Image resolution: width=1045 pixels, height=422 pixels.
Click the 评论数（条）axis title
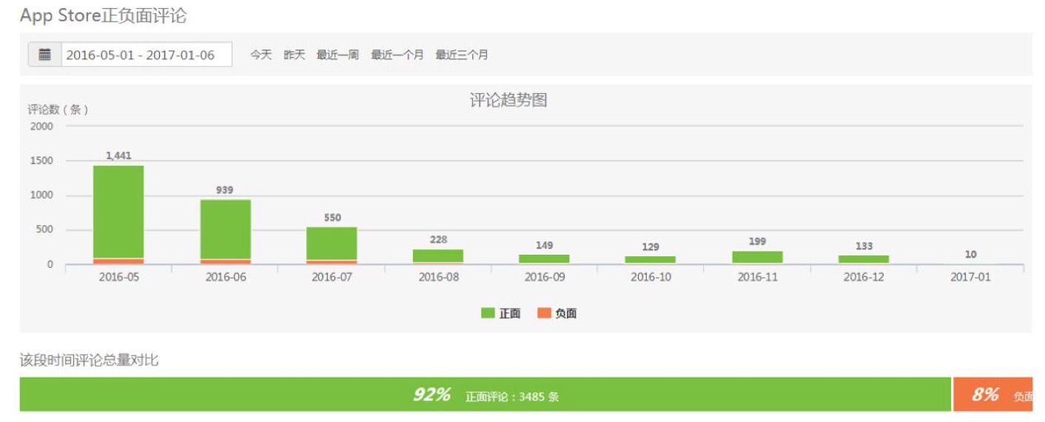click(x=58, y=110)
